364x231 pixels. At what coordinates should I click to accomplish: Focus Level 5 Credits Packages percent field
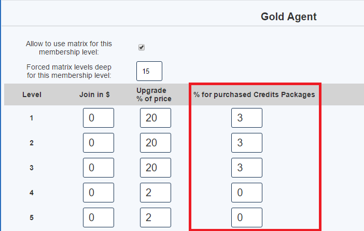click(247, 218)
